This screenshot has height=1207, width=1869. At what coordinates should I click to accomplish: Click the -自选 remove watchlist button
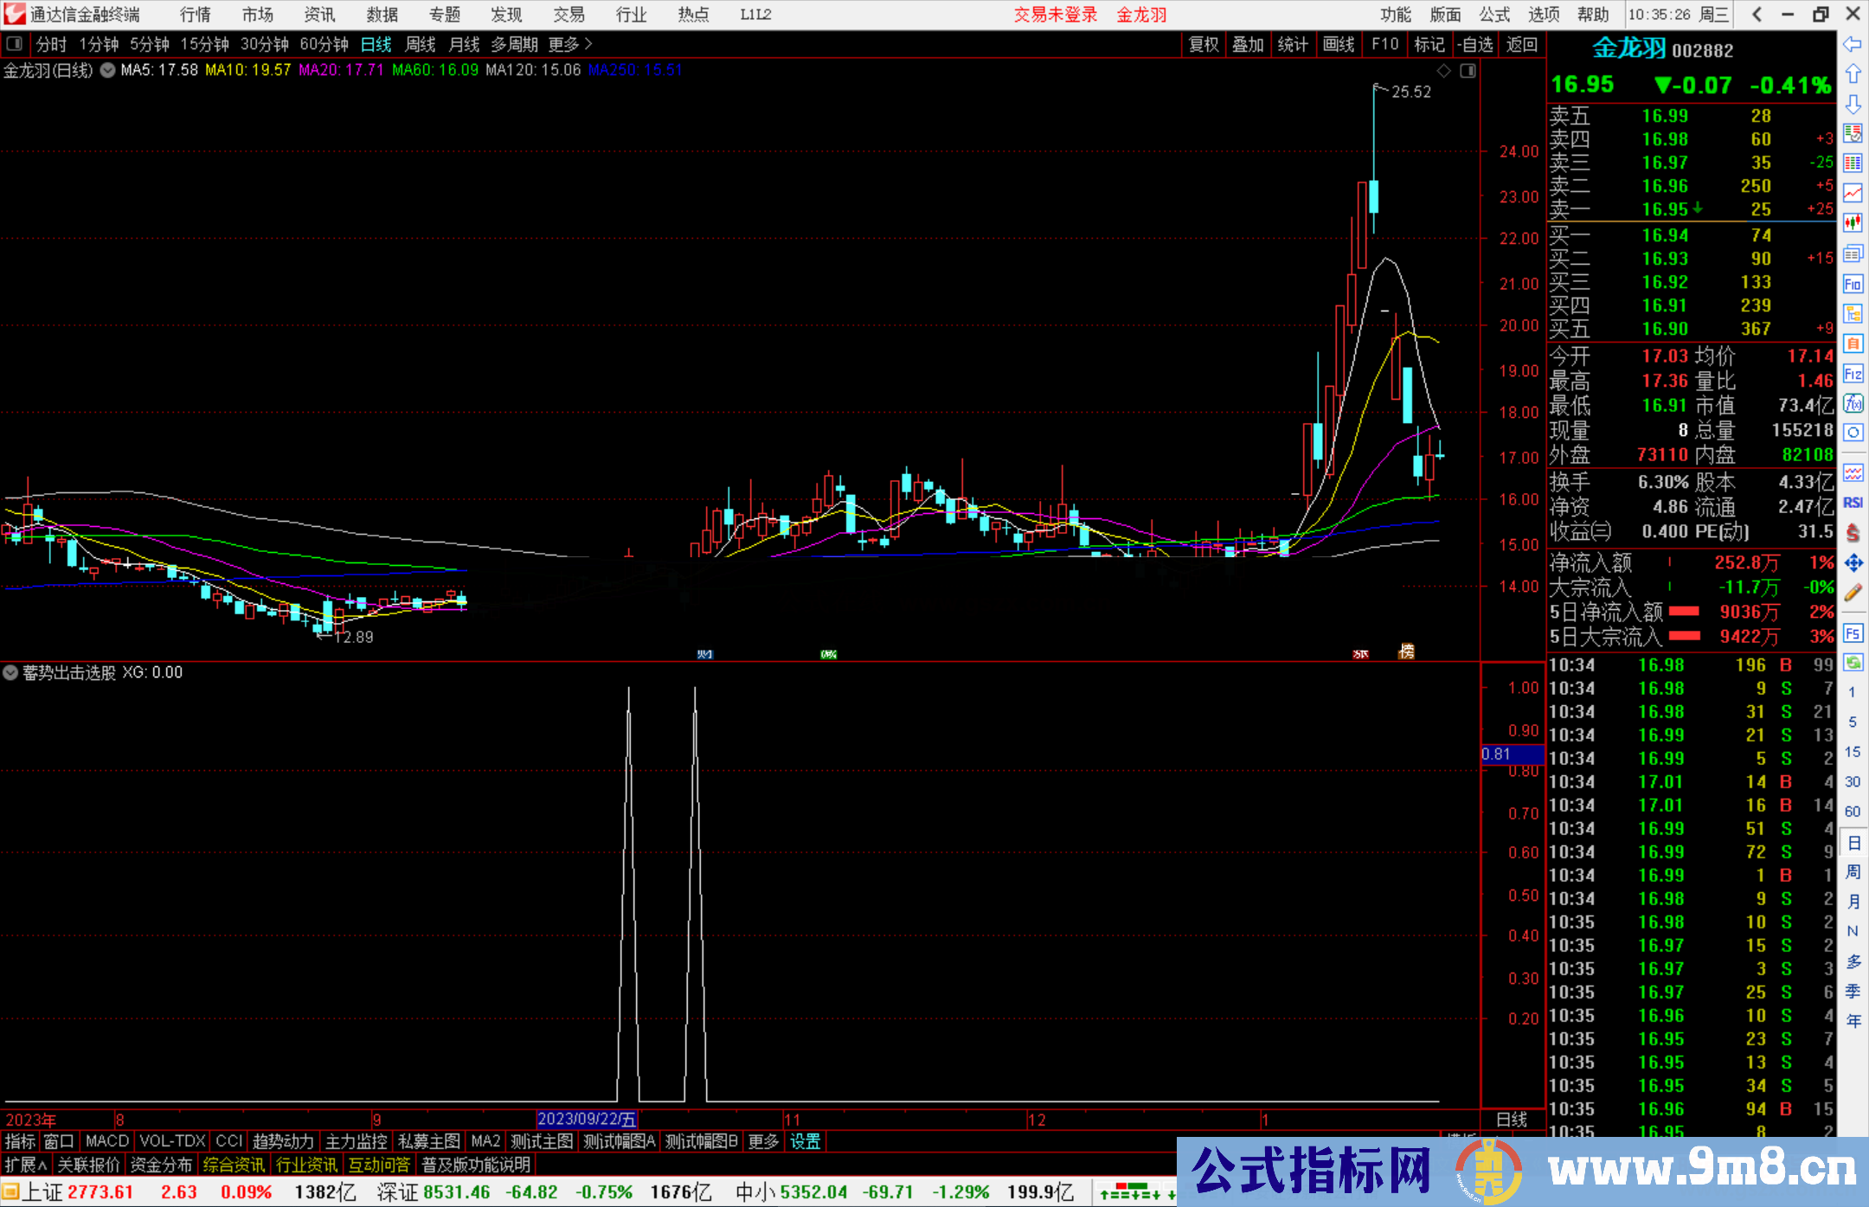[x=1476, y=44]
